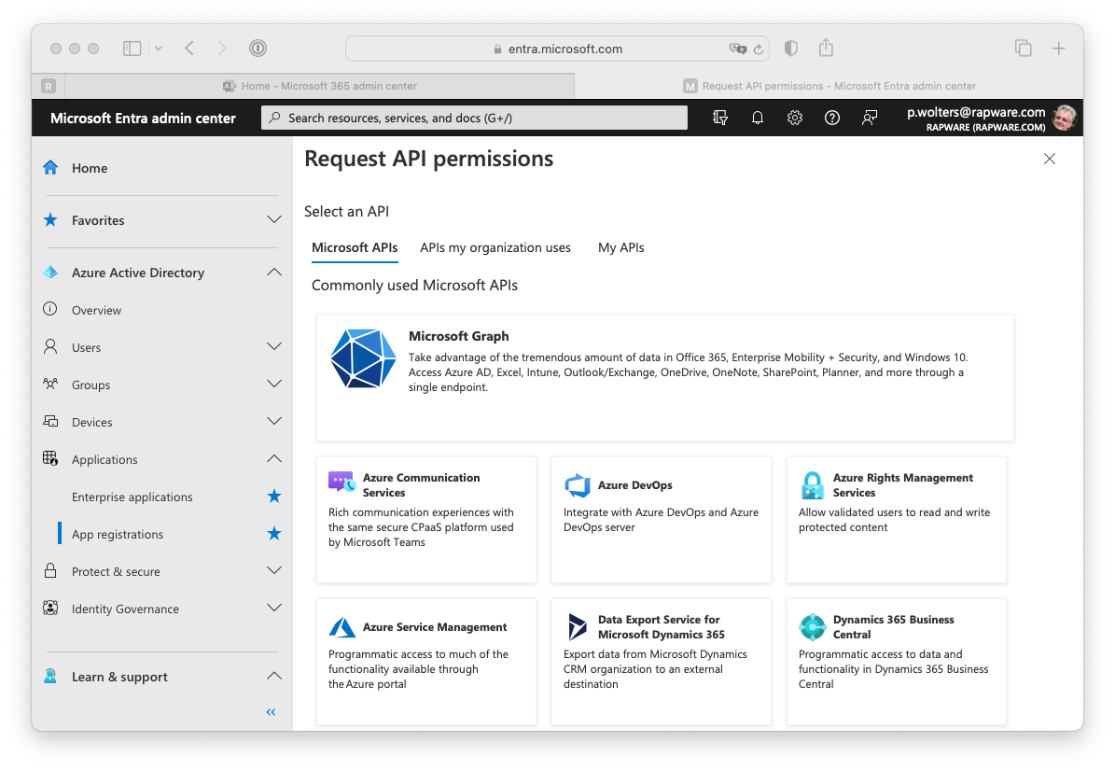Viewport: 1115px width, 770px height.
Task: Click the Safari privacy shield icon
Action: [x=790, y=49]
